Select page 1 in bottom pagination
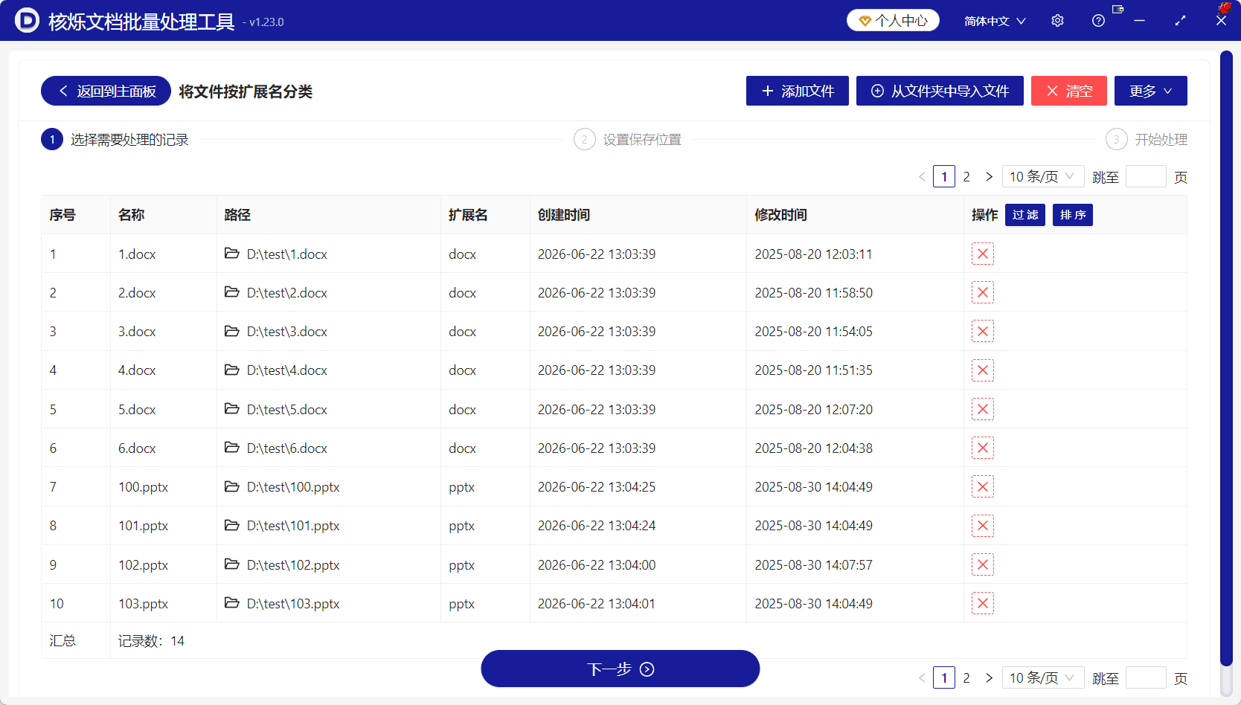 (x=944, y=677)
